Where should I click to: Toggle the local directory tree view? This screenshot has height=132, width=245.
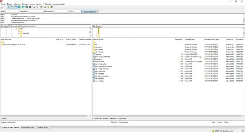pyautogui.click(x=12, y=7)
